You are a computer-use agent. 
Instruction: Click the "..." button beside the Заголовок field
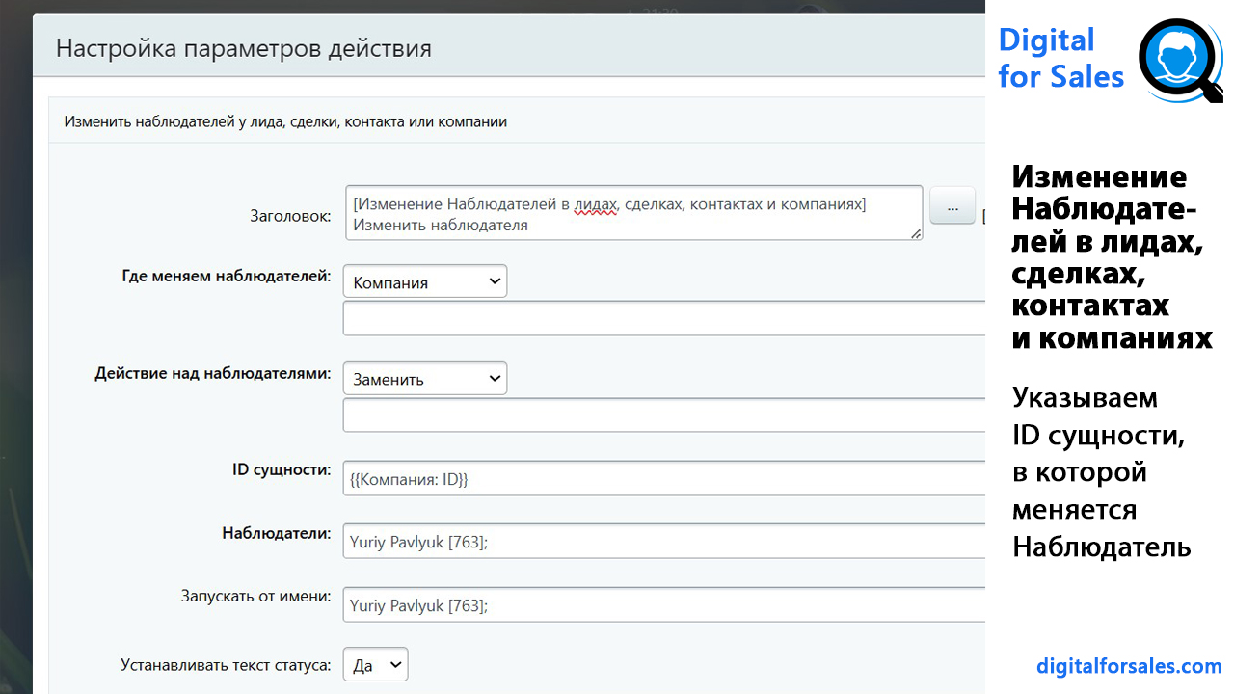pos(952,206)
